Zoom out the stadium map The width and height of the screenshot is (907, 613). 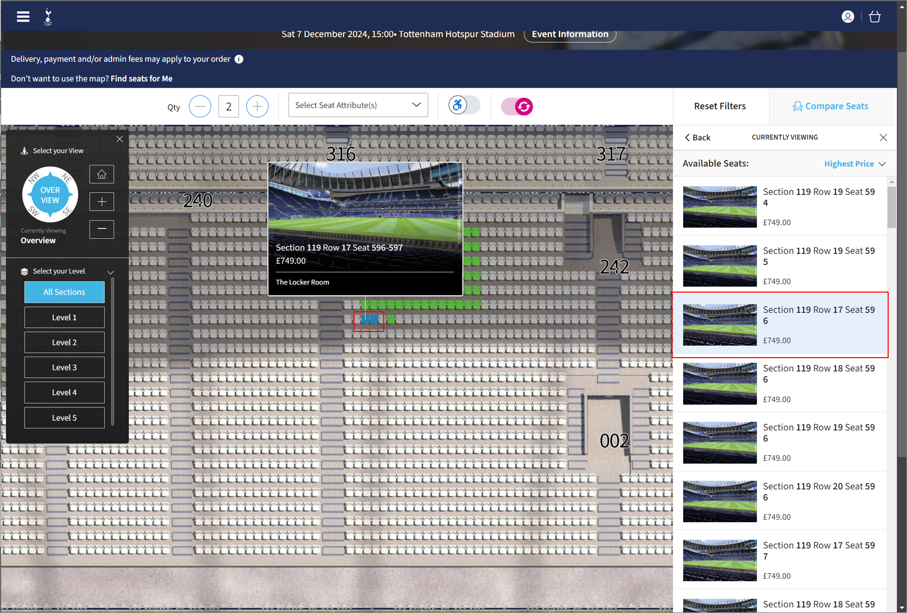(x=101, y=229)
